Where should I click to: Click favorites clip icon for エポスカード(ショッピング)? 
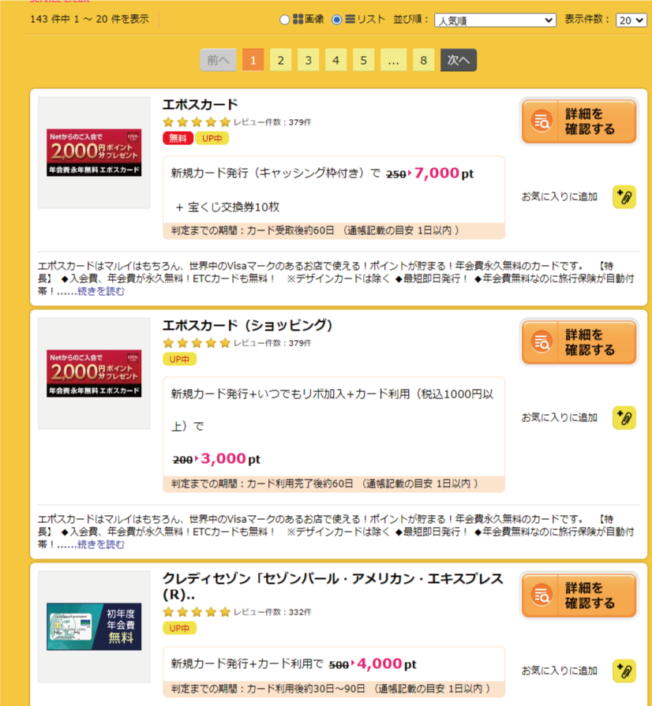(x=624, y=418)
